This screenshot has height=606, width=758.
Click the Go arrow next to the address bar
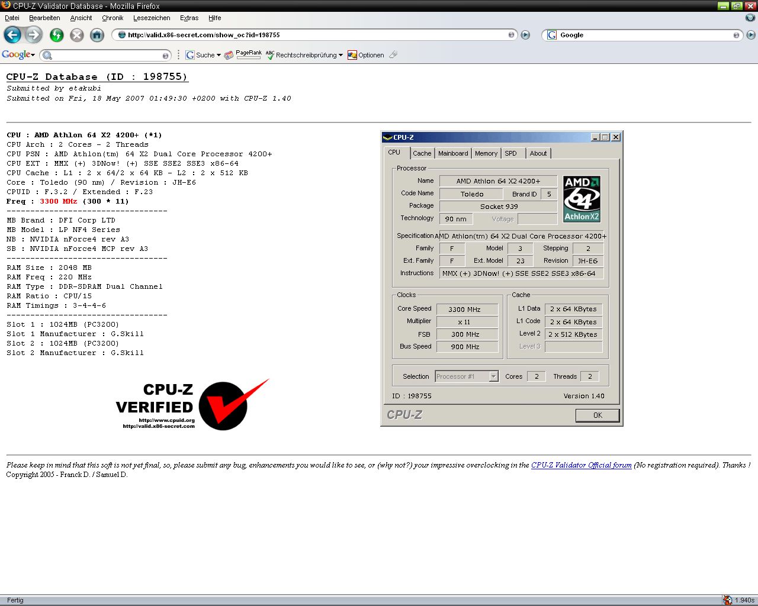(x=525, y=35)
